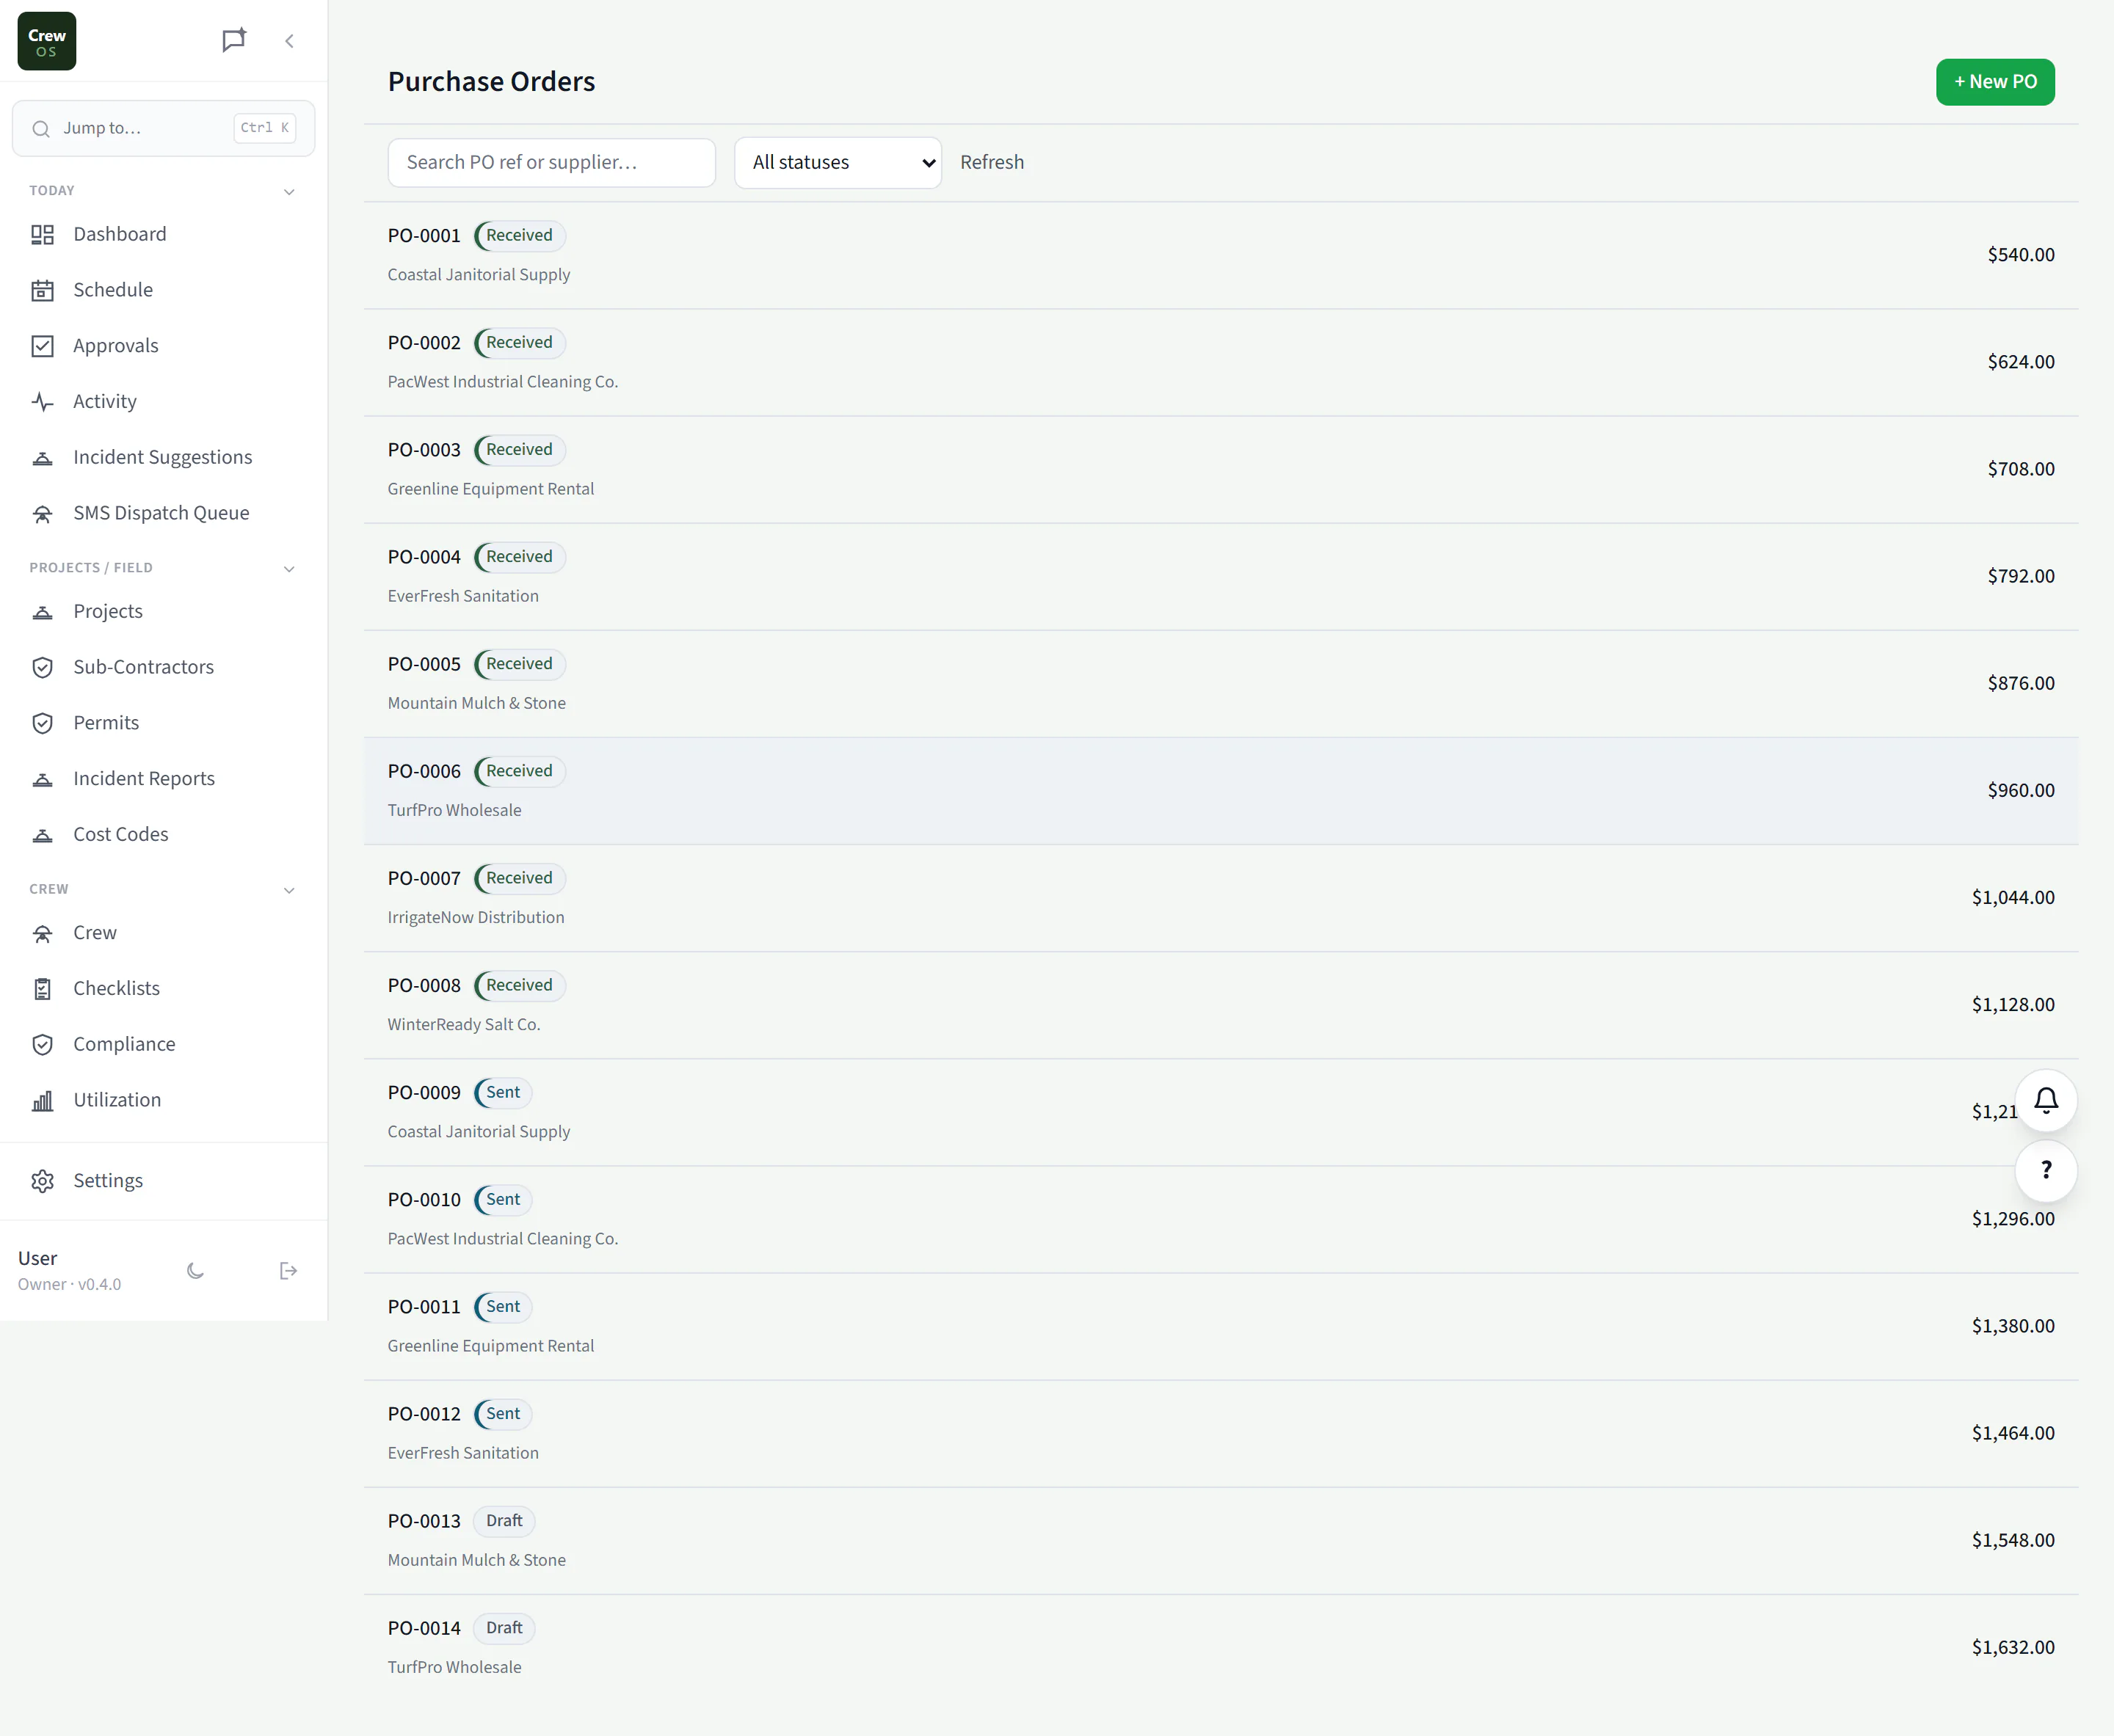Click the Schedule calendar icon
Screen dimensions: 2114x1736
coord(42,290)
